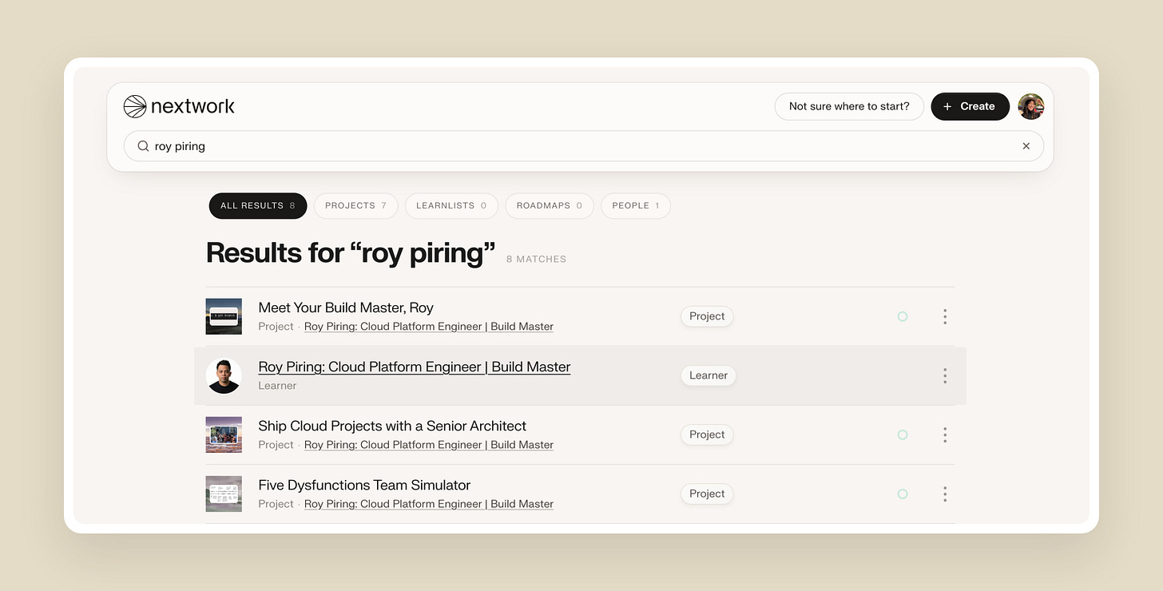Open Five Dysfunctions Team Simulator project

(364, 485)
